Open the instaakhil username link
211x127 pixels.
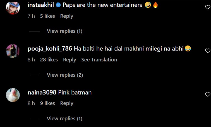point(41,5)
